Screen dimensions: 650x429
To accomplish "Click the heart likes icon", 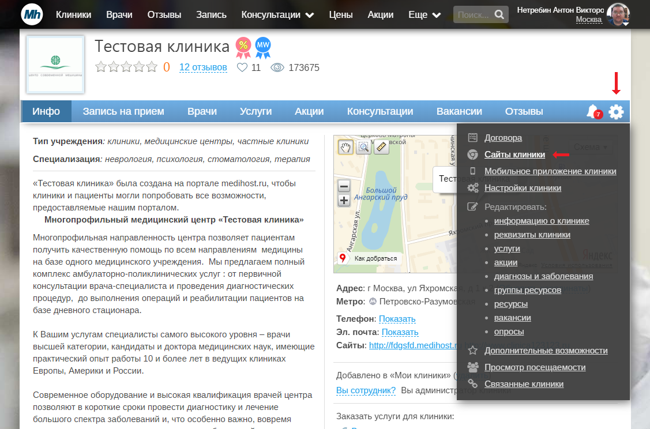I will pos(242,67).
